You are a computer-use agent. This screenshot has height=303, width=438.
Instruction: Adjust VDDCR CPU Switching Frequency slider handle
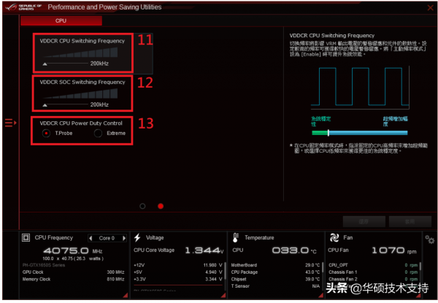[x=45, y=64]
